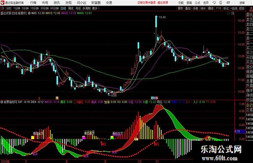
Task: Open the 功能 menu
Action: [x=181, y=3]
